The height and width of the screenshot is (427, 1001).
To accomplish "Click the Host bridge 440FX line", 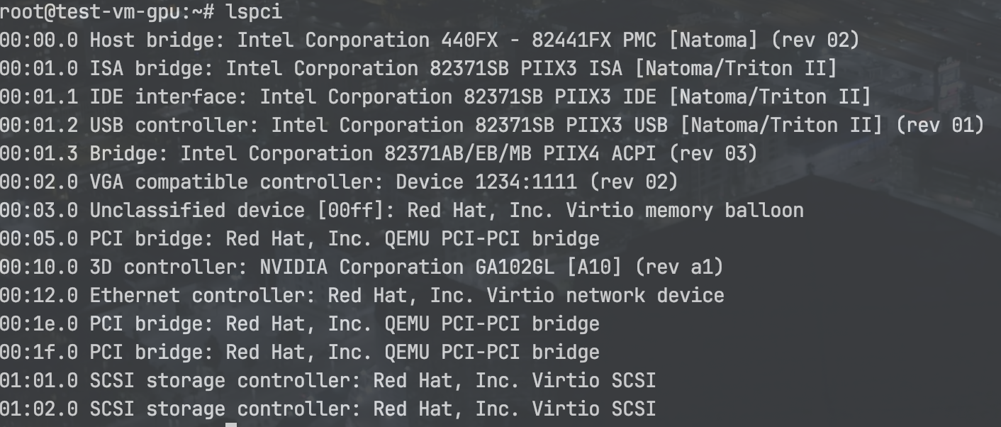I will tap(429, 40).
